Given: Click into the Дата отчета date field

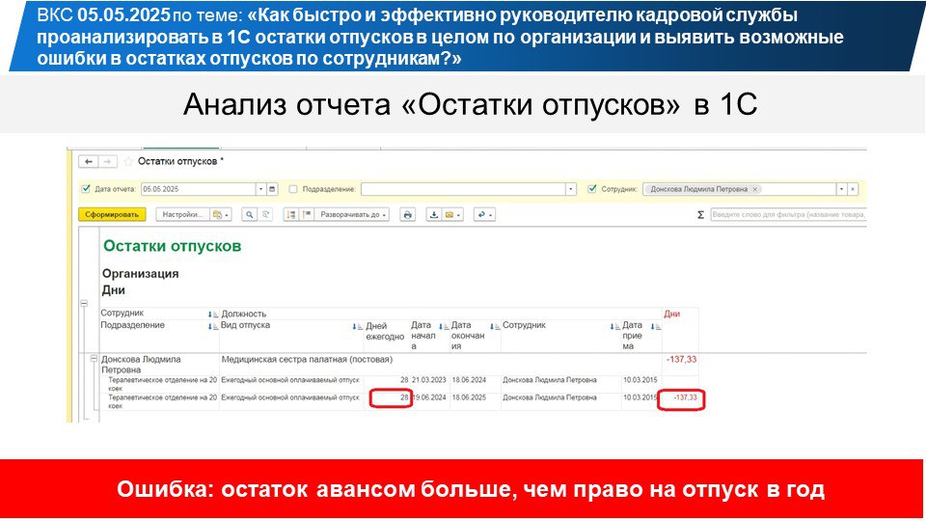Looking at the screenshot, I should (199, 189).
